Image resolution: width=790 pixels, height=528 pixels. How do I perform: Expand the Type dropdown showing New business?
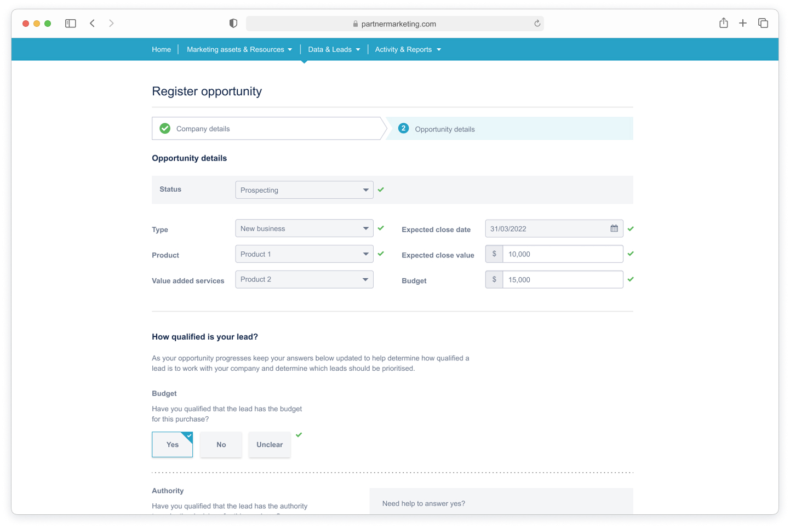tap(304, 228)
